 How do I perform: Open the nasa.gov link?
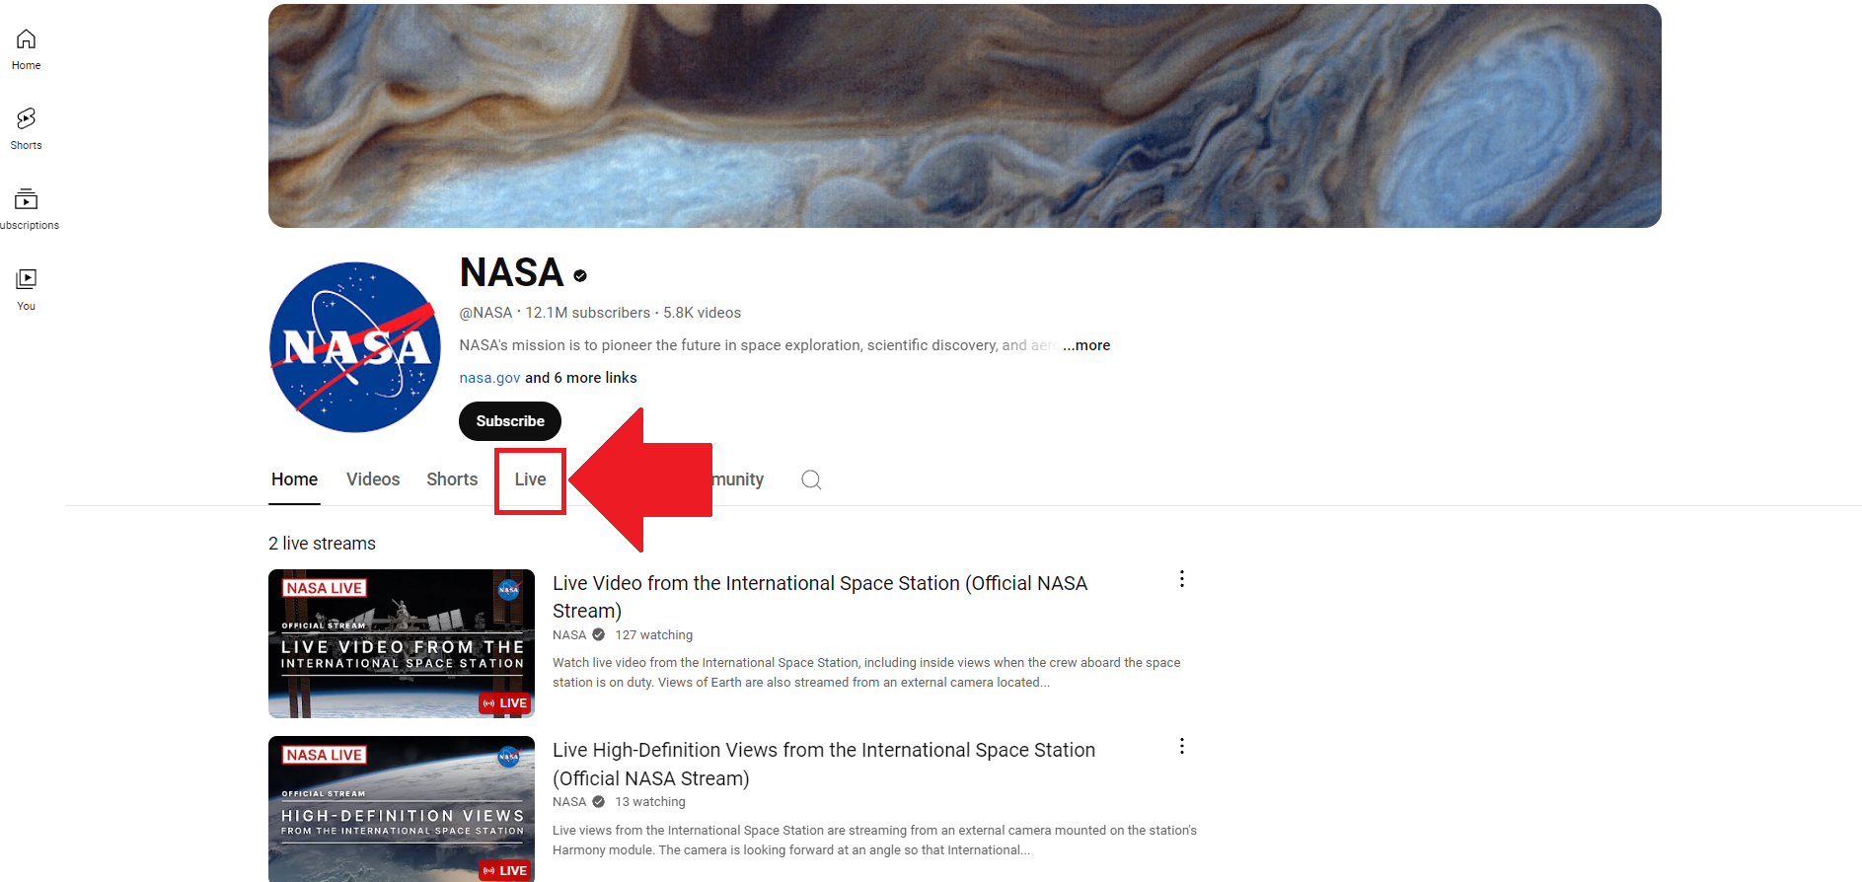(489, 378)
